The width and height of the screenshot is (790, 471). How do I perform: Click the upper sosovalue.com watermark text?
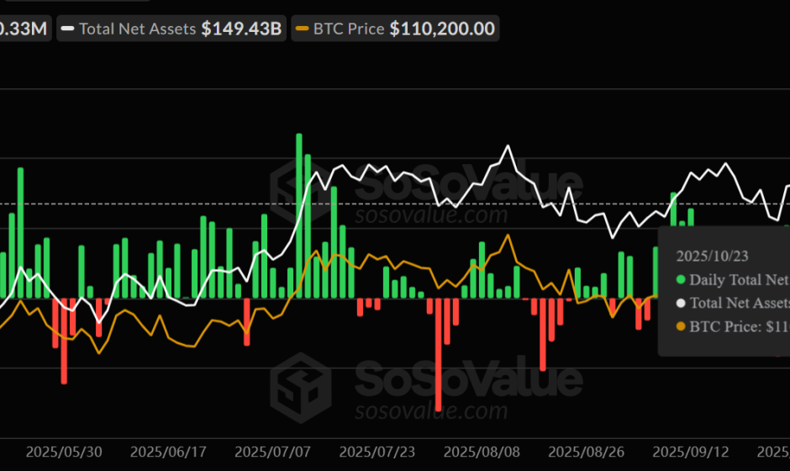[429, 214]
